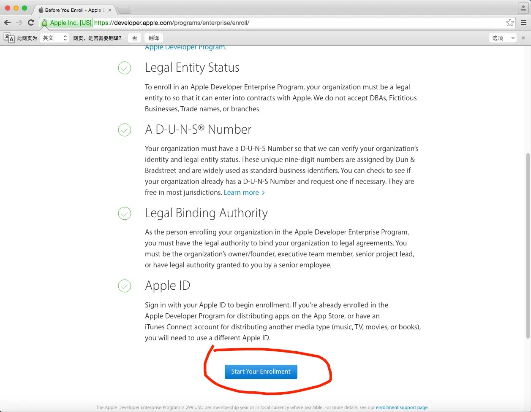Click the 此网页为 label in translation bar
Viewport: 531px width, 412px height.
(27, 38)
